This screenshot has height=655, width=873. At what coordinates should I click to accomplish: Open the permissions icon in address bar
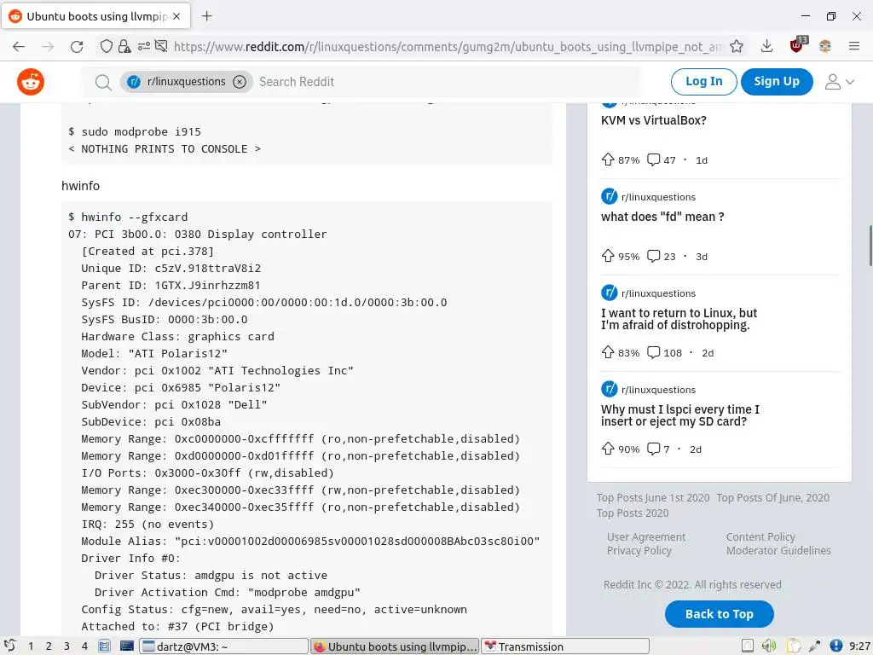(x=143, y=46)
